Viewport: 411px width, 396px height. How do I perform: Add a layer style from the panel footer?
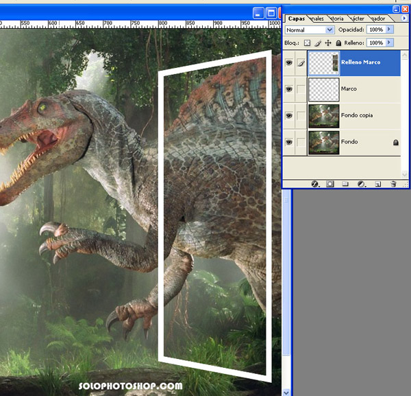(315, 184)
